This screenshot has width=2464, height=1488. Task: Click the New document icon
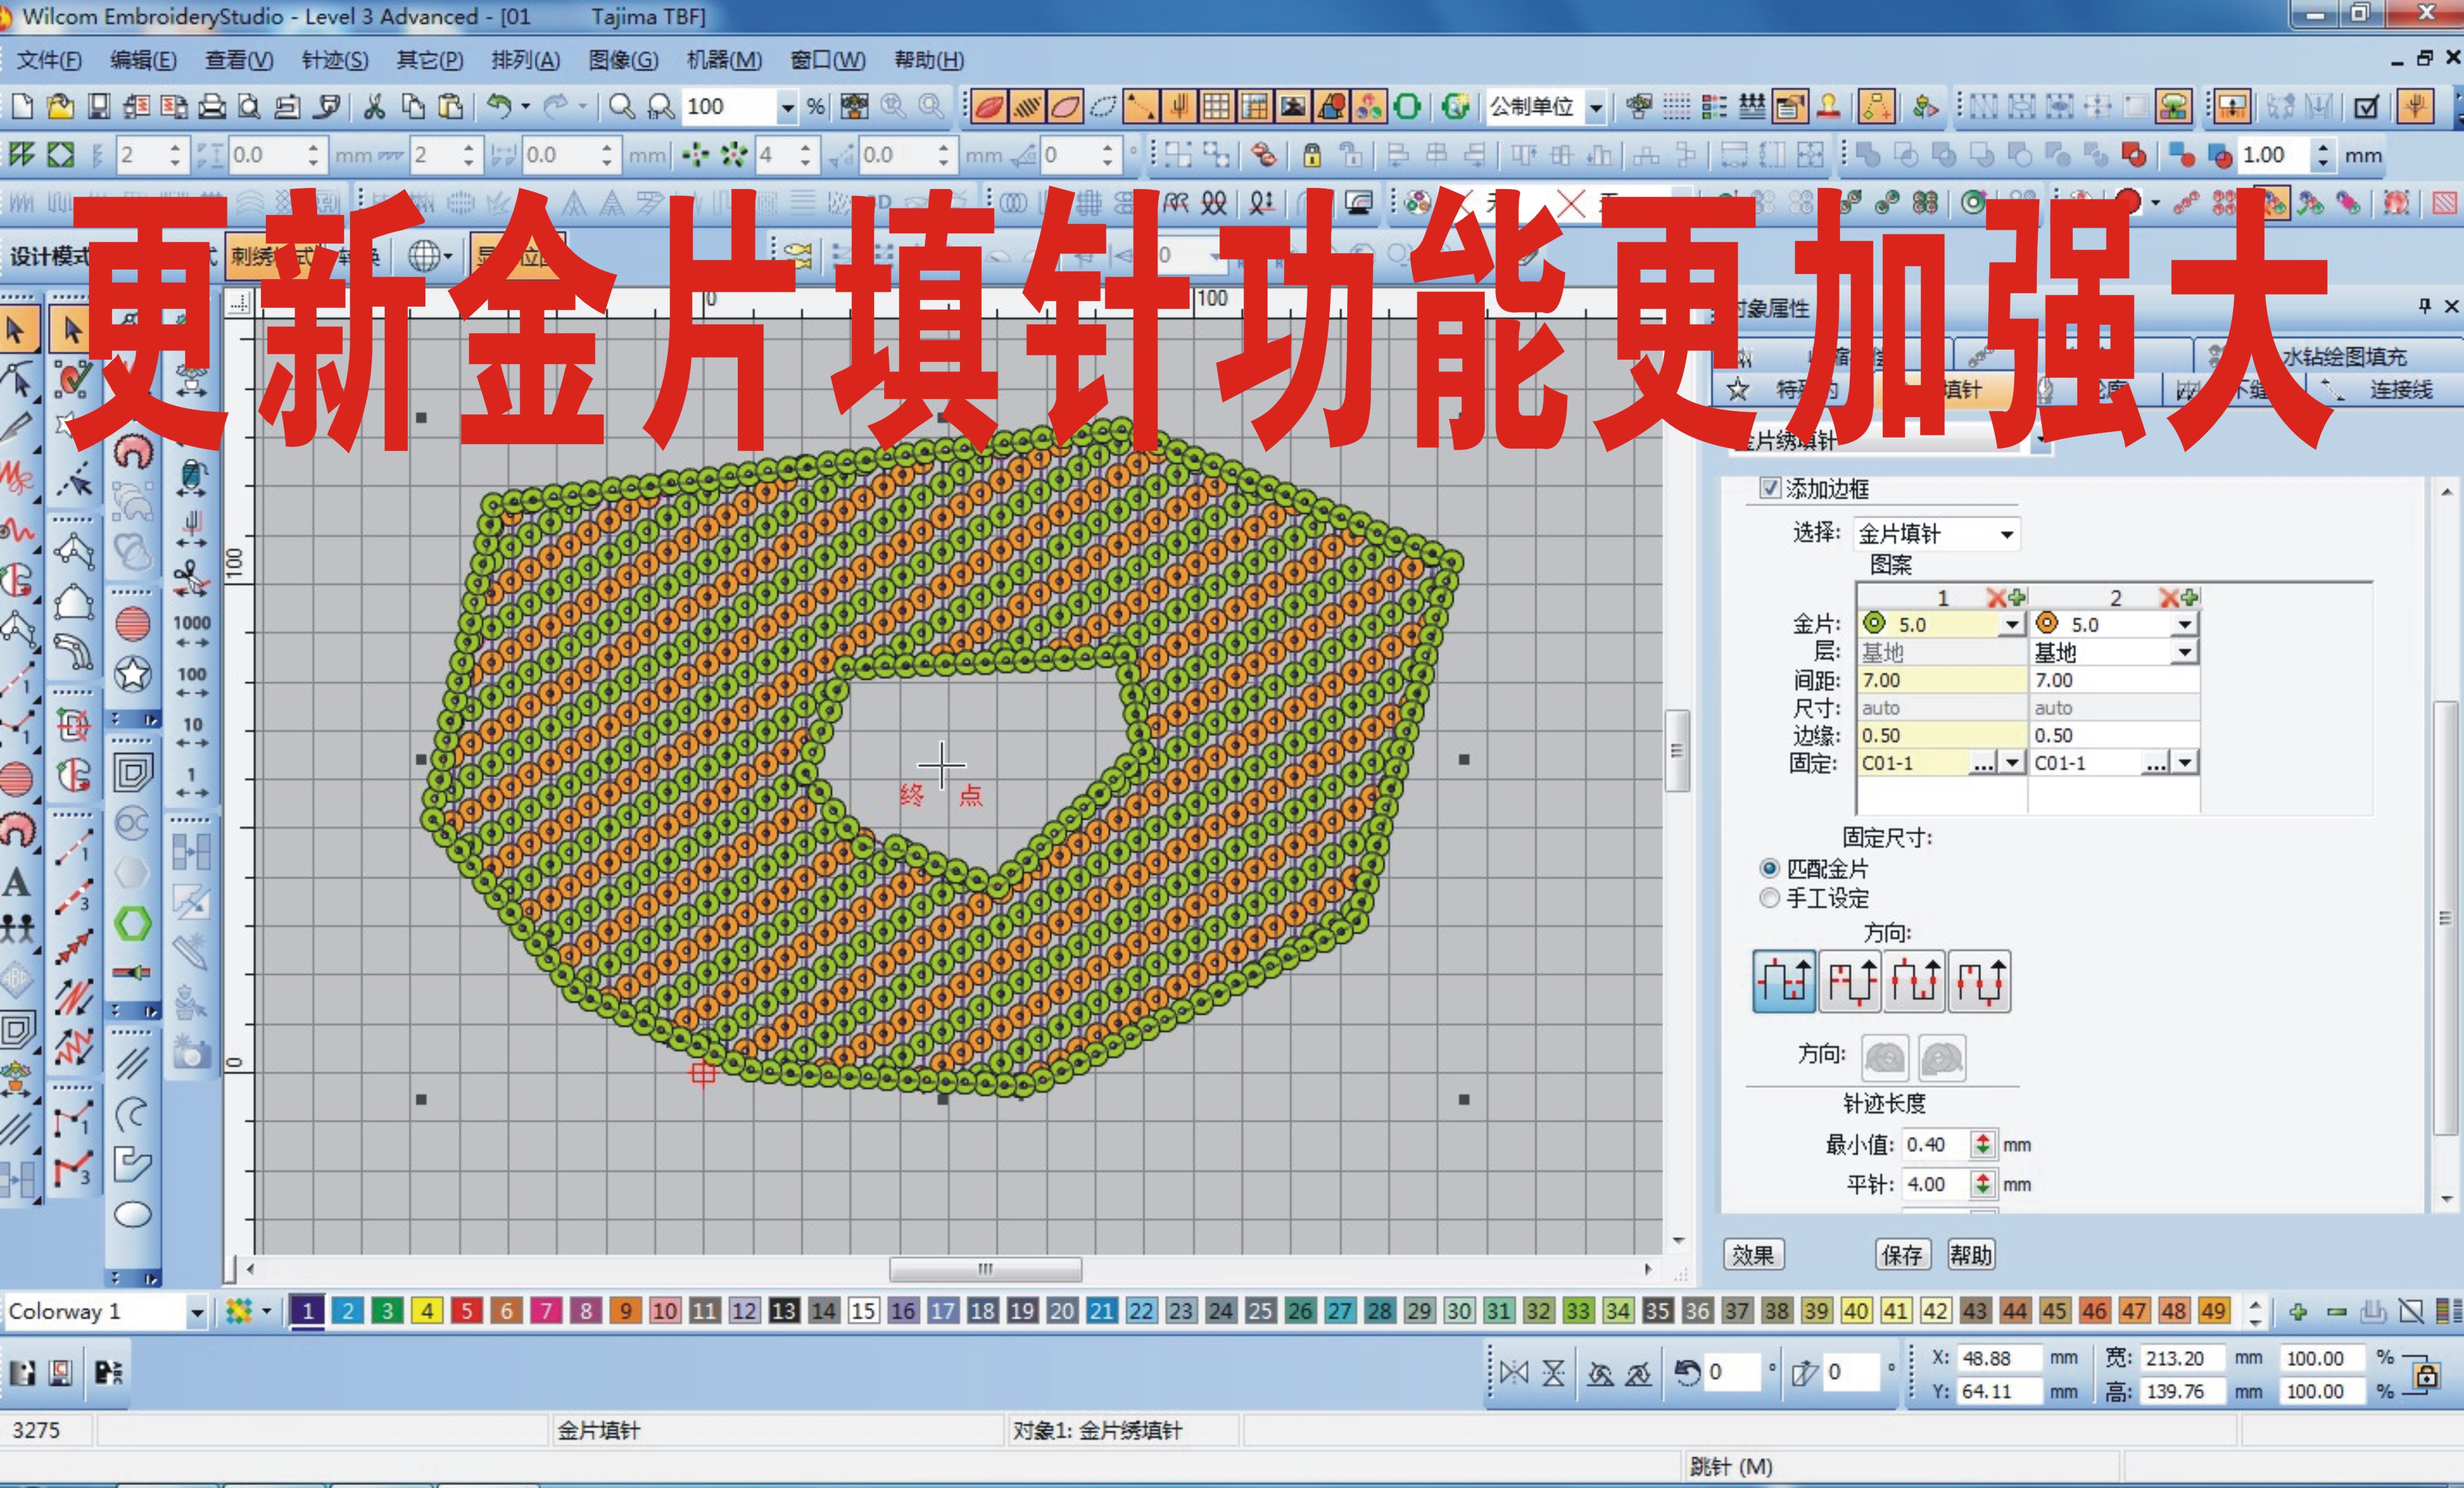point(23,106)
